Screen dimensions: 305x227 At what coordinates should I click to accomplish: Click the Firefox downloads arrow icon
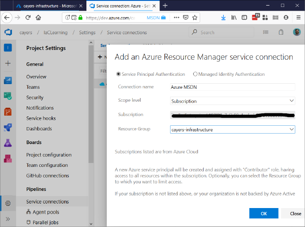(x=223, y=18)
